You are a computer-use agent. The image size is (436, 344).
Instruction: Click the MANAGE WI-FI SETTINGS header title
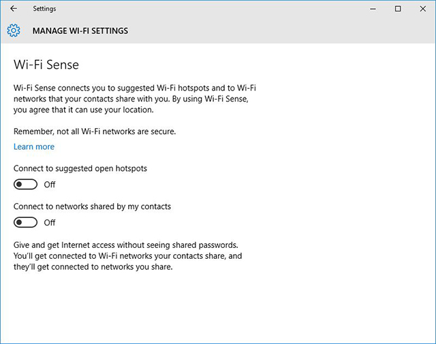(80, 31)
